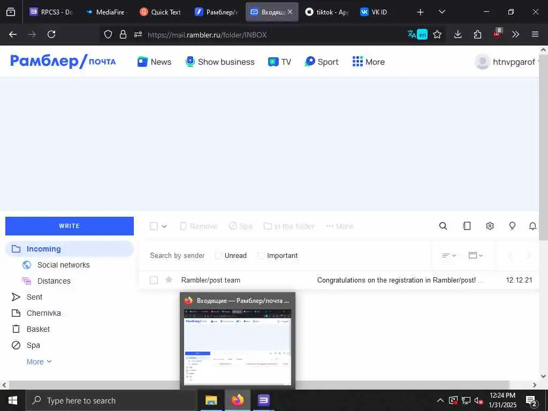
Task: Close the Входящие tab
Action: [290, 12]
